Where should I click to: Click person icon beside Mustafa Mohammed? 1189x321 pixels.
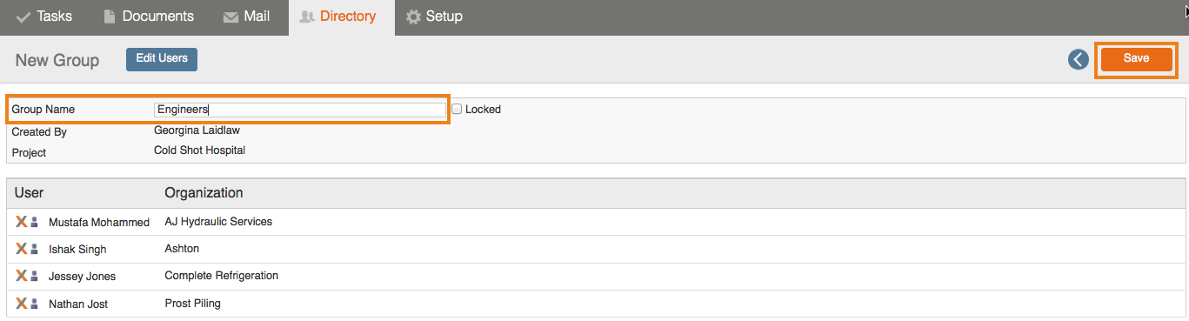point(35,223)
